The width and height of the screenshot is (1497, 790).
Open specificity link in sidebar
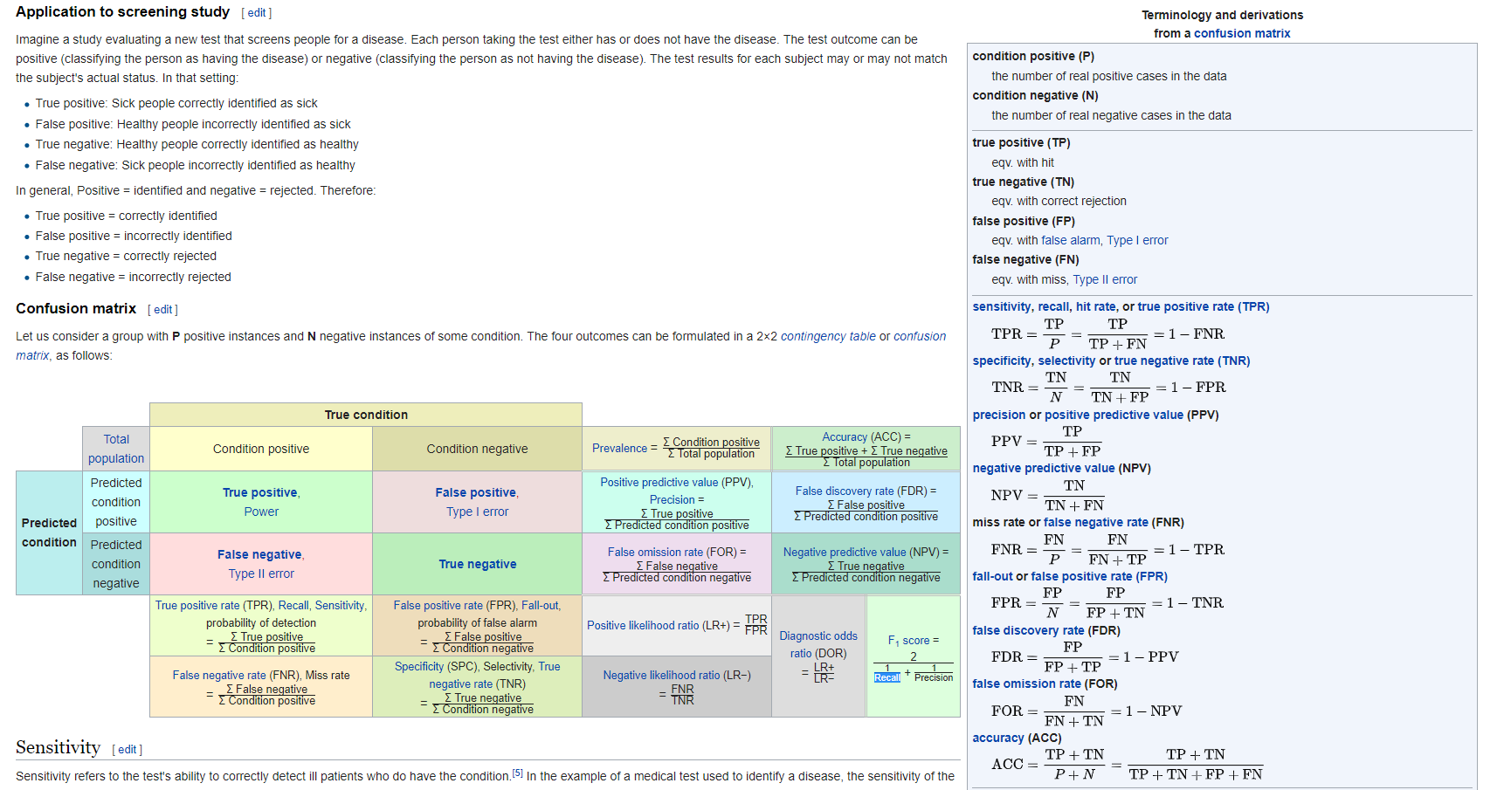click(x=1002, y=361)
